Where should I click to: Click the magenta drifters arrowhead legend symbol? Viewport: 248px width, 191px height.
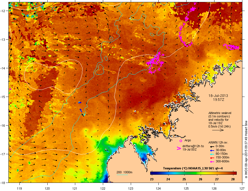coord(179,148)
